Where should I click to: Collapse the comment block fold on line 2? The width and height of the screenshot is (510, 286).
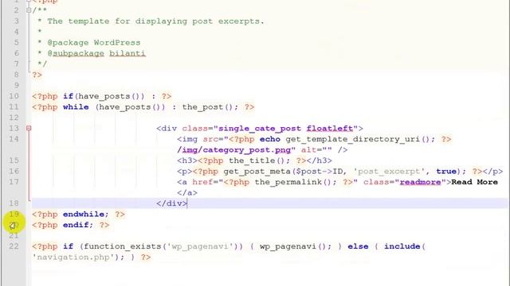coord(29,10)
